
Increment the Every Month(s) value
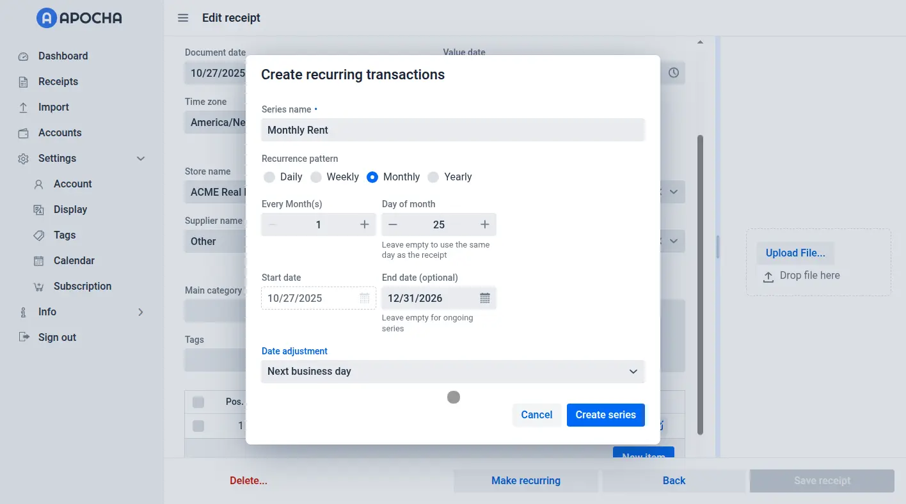[365, 224]
